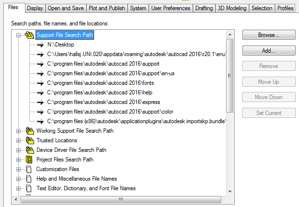
Task: Select the autocad 2016\fonts path entry
Action: [x=101, y=83]
